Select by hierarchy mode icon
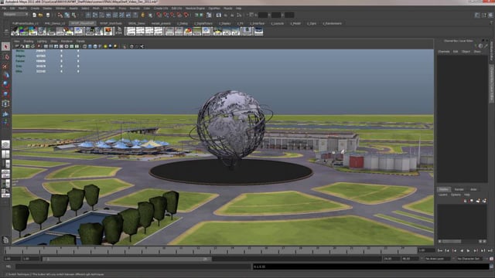The height and width of the screenshot is (278, 495). tap(60, 15)
